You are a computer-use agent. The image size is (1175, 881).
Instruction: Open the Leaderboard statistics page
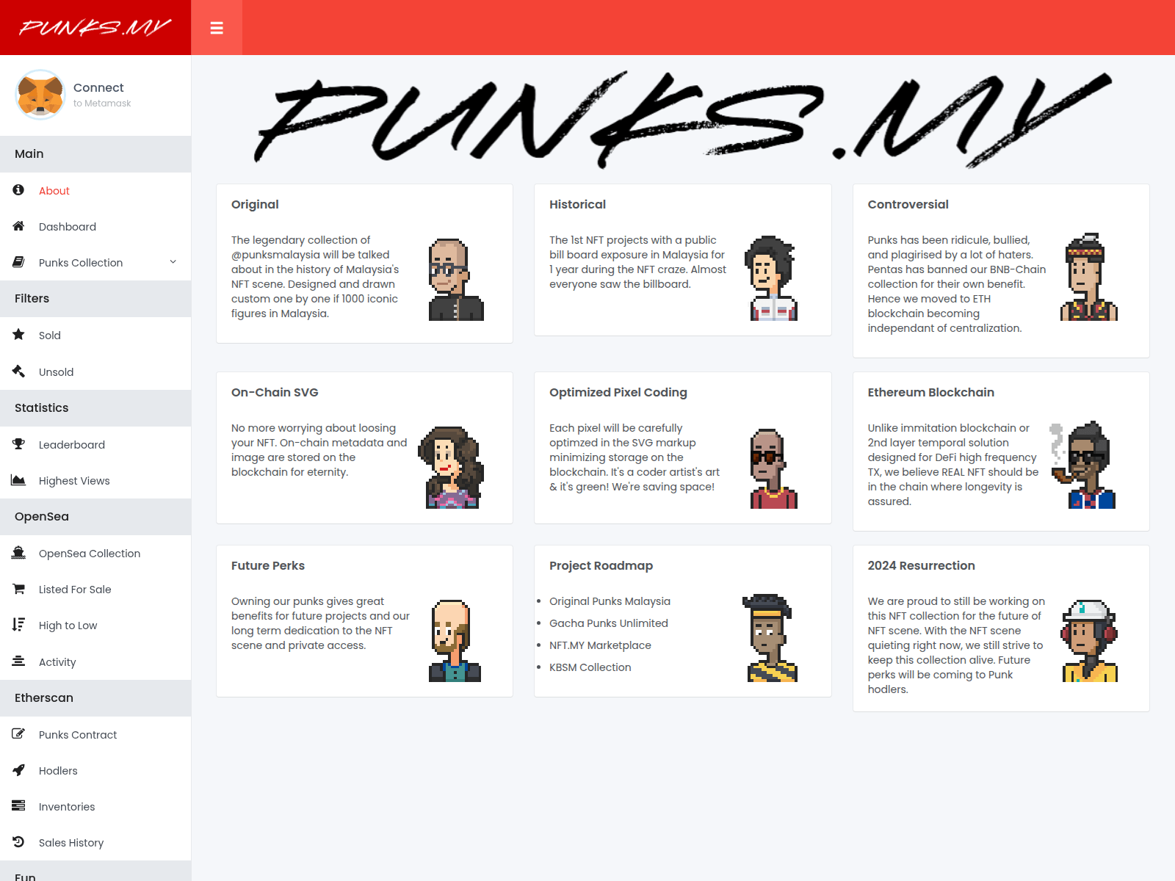tap(95, 445)
